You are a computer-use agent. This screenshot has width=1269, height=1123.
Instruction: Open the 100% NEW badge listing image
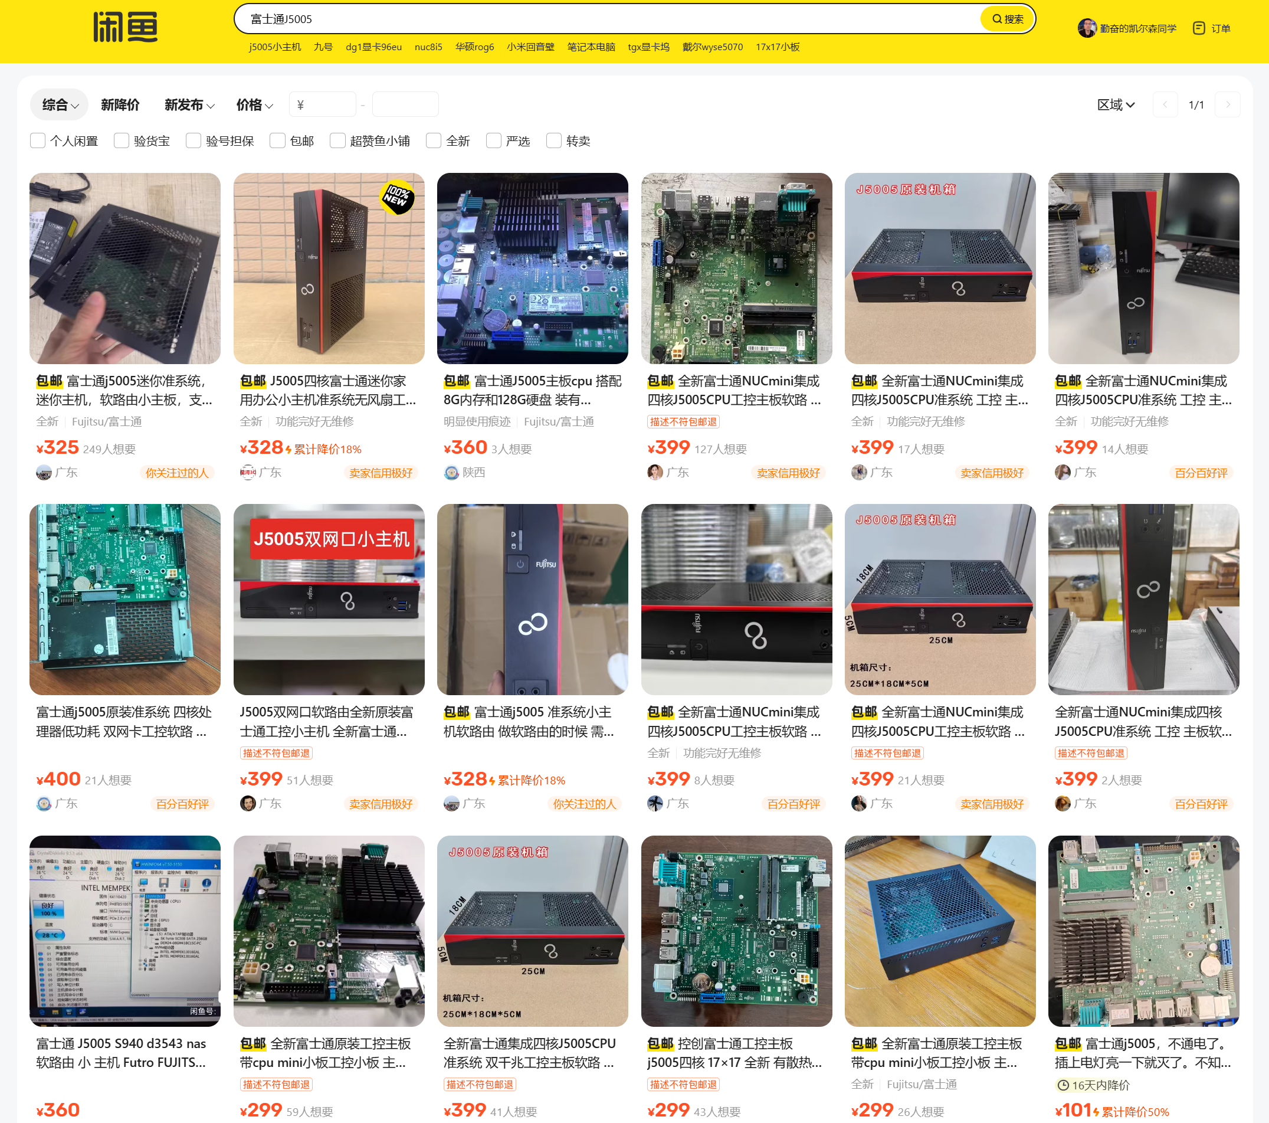pos(329,269)
